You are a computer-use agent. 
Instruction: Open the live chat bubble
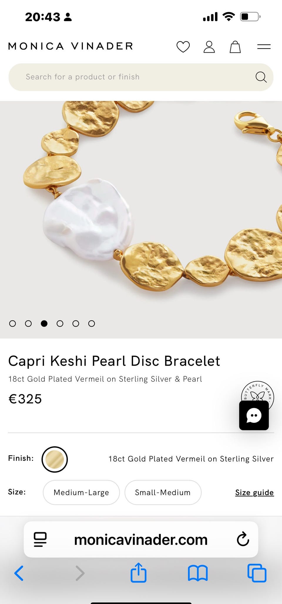[254, 415]
